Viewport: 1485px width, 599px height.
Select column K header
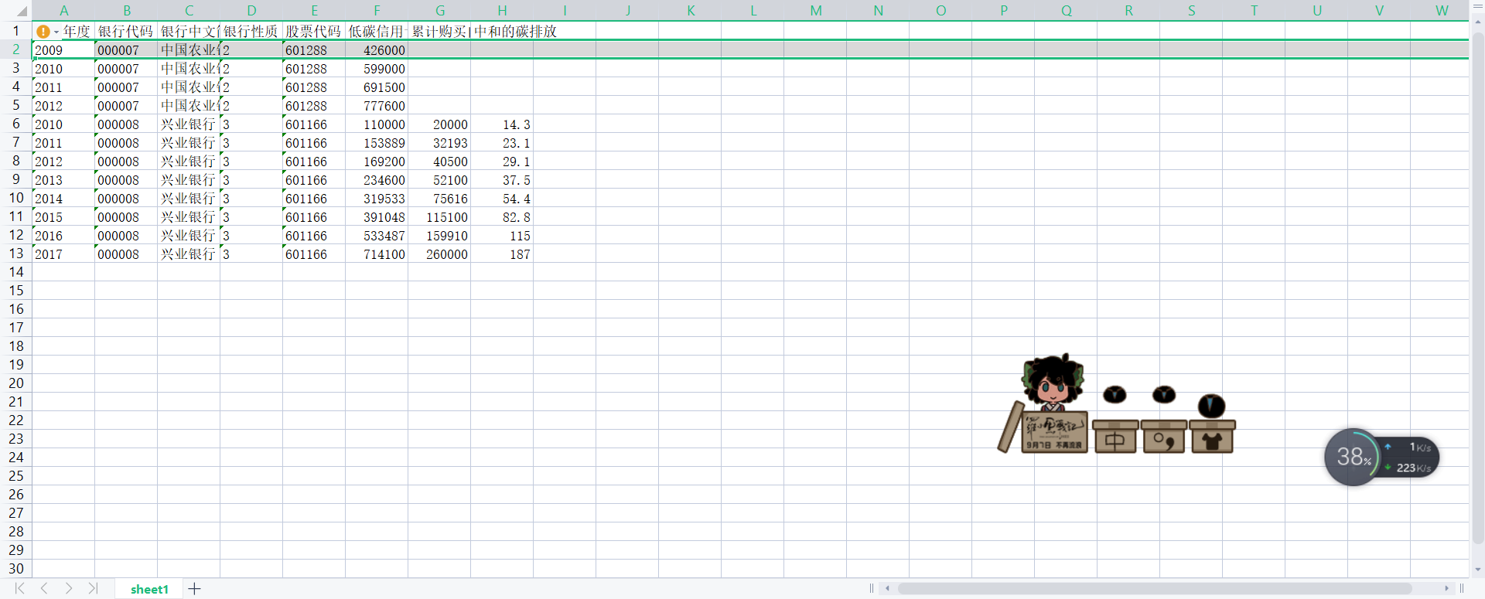click(x=690, y=11)
